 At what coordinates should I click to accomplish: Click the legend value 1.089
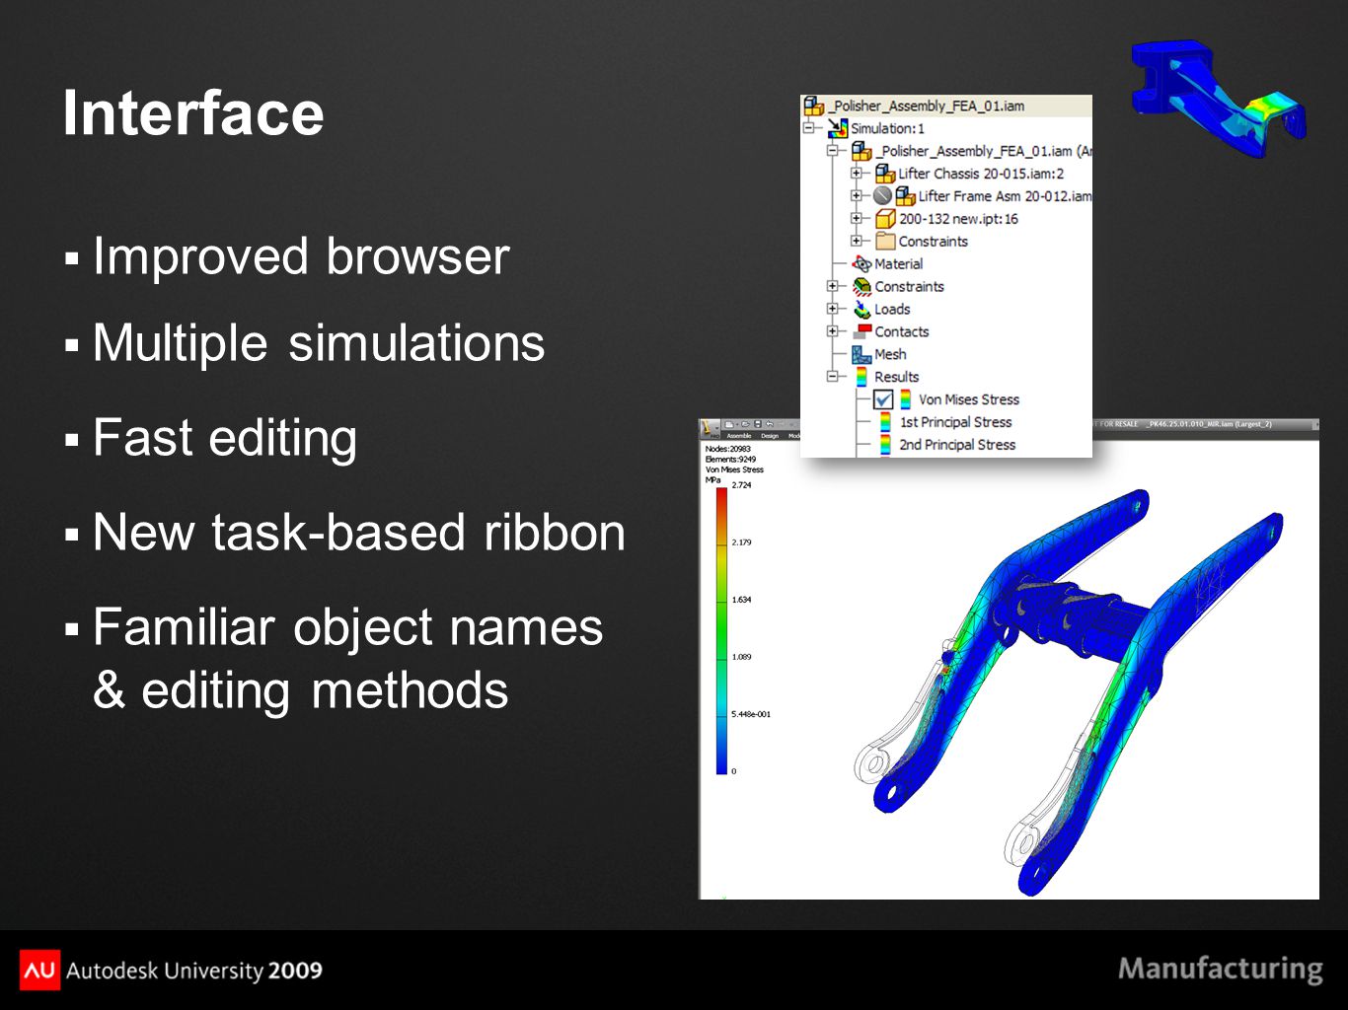tap(741, 657)
